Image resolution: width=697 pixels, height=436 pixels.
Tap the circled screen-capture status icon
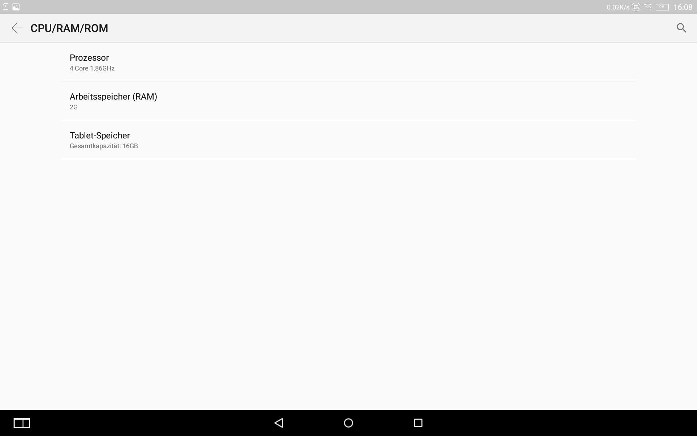pyautogui.click(x=636, y=7)
